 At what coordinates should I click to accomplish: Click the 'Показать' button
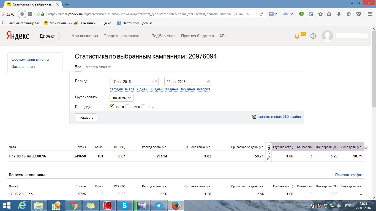tap(86, 117)
